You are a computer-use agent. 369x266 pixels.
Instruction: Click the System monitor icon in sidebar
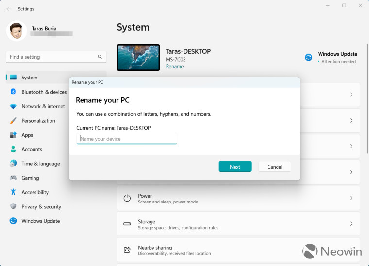point(13,77)
